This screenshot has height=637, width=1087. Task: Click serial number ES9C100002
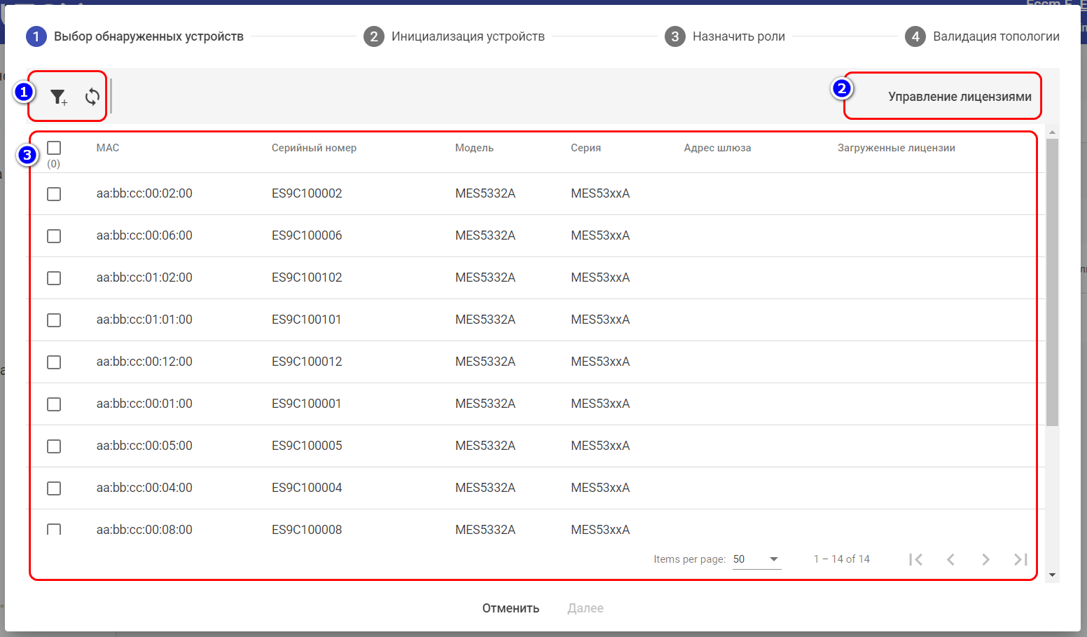click(307, 193)
